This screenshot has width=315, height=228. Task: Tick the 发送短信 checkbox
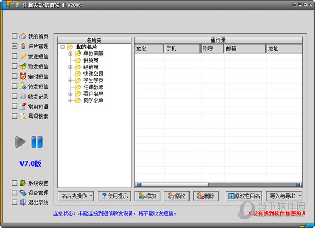14,56
